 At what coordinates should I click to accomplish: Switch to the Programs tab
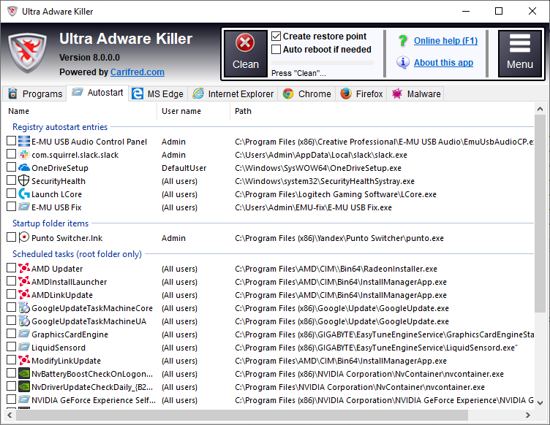(34, 93)
